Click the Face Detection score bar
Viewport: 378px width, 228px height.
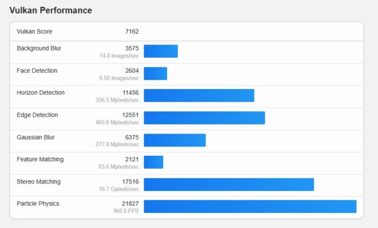(156, 73)
